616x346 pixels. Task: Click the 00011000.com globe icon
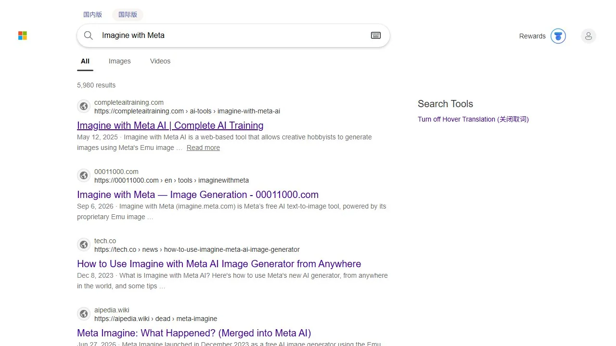pyautogui.click(x=84, y=175)
